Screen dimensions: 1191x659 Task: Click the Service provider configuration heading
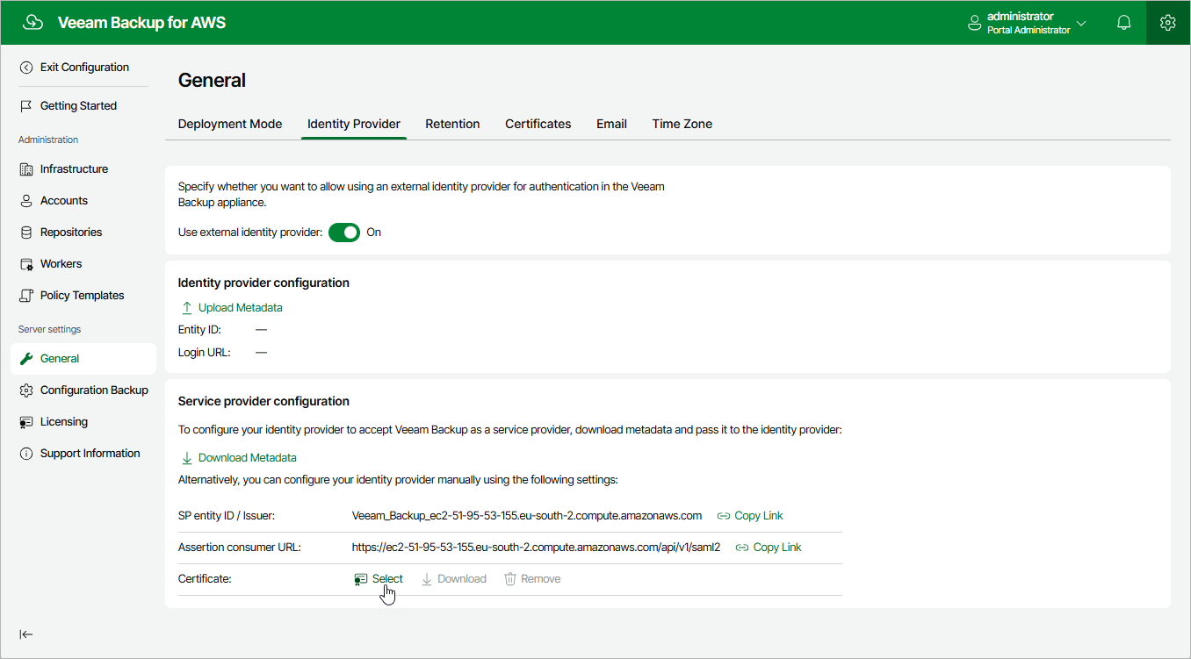pos(263,402)
